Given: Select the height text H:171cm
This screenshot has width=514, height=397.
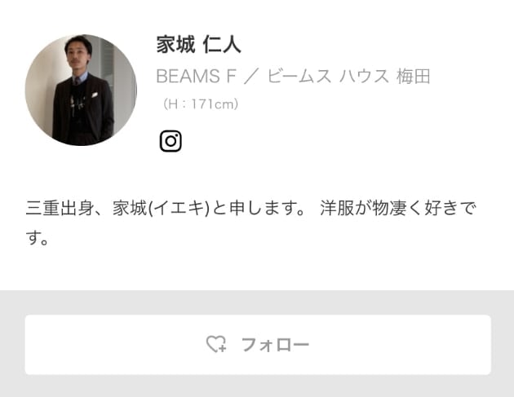Looking at the screenshot, I should (x=201, y=104).
